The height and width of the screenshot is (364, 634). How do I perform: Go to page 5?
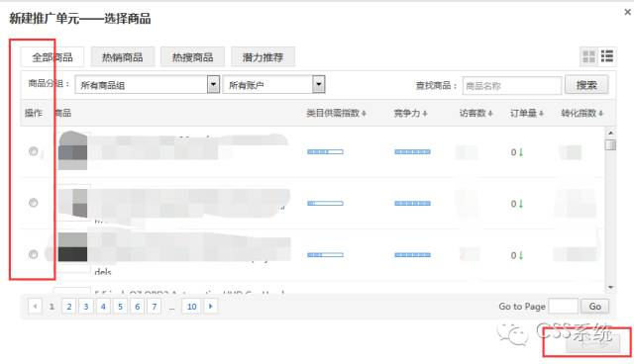pos(120,307)
